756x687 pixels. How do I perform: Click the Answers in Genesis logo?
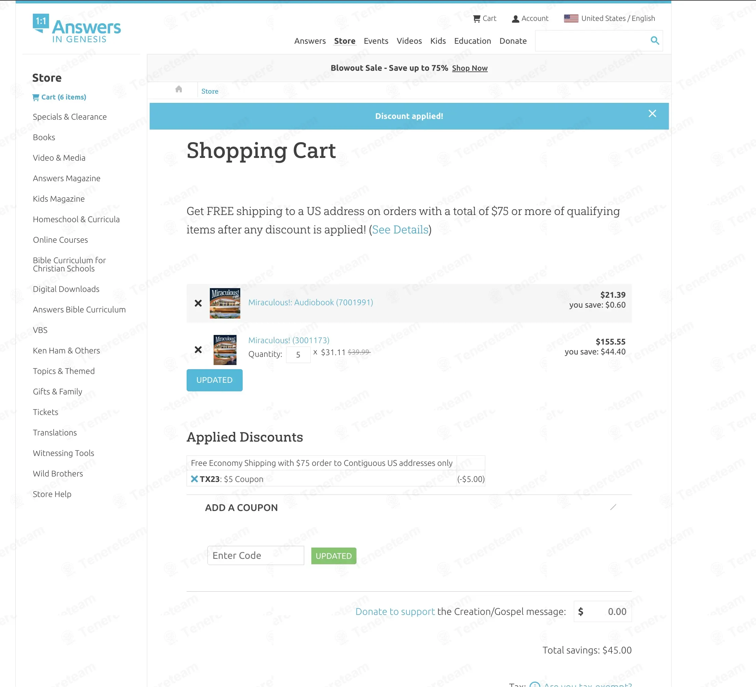point(77,28)
